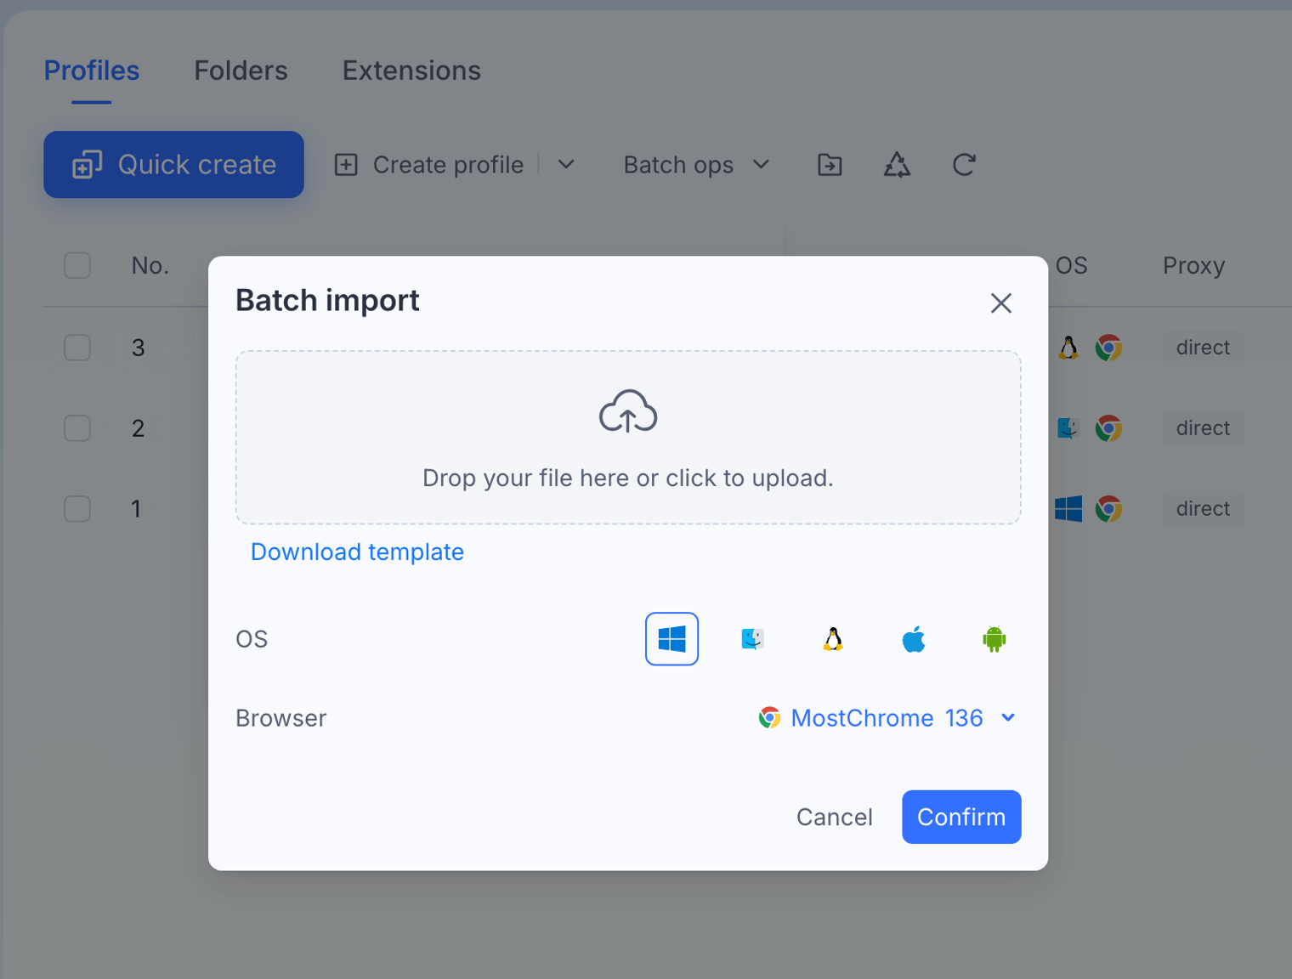1292x979 pixels.
Task: Toggle the select-all checkbox in header
Action: point(77,265)
